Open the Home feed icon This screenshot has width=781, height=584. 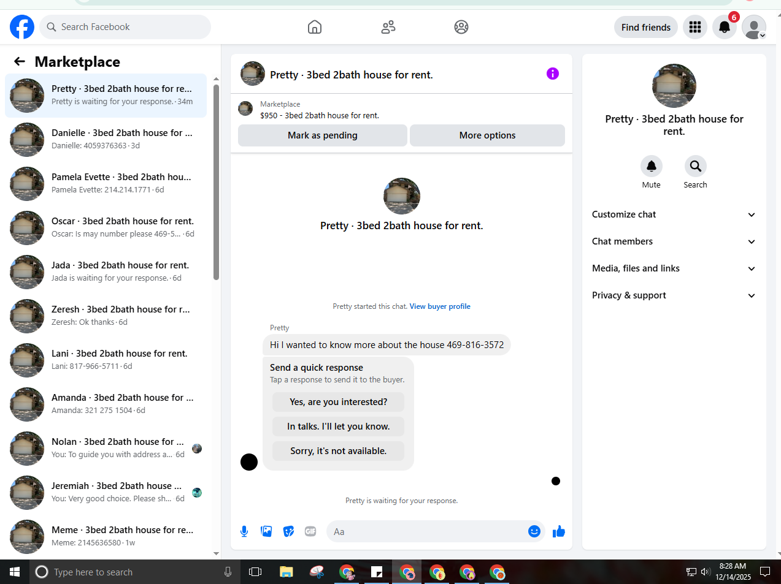[x=315, y=27]
